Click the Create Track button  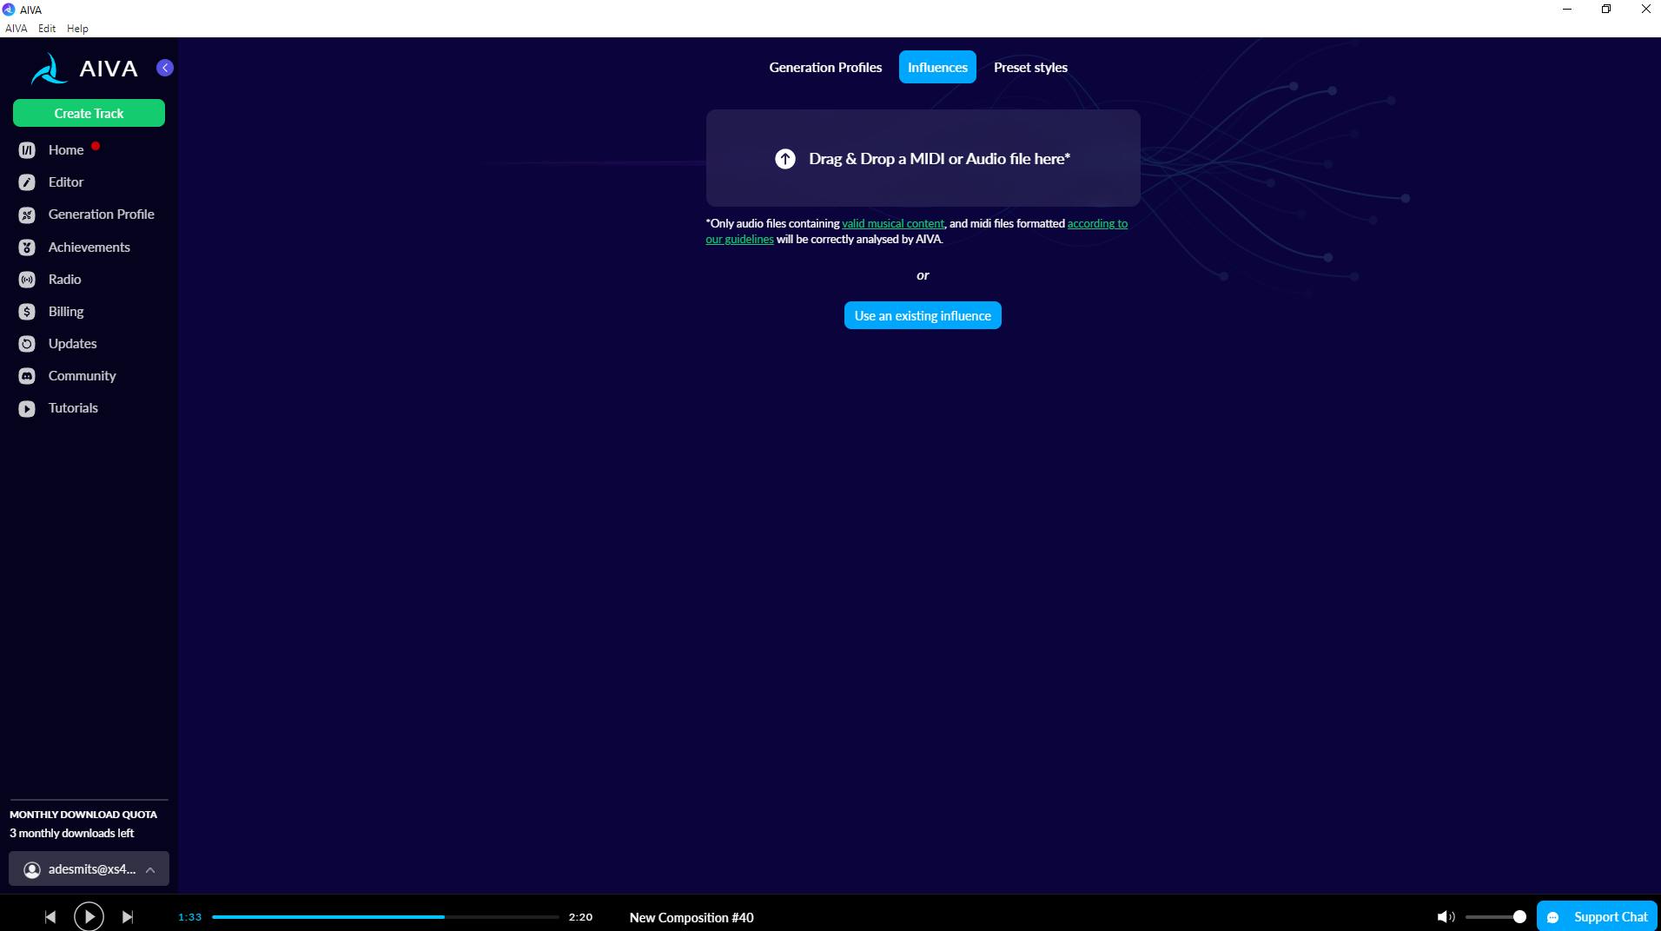pyautogui.click(x=89, y=113)
